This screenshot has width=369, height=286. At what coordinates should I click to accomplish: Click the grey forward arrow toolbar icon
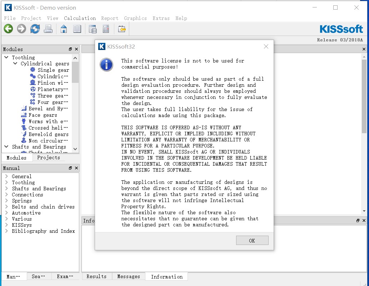pos(21,29)
